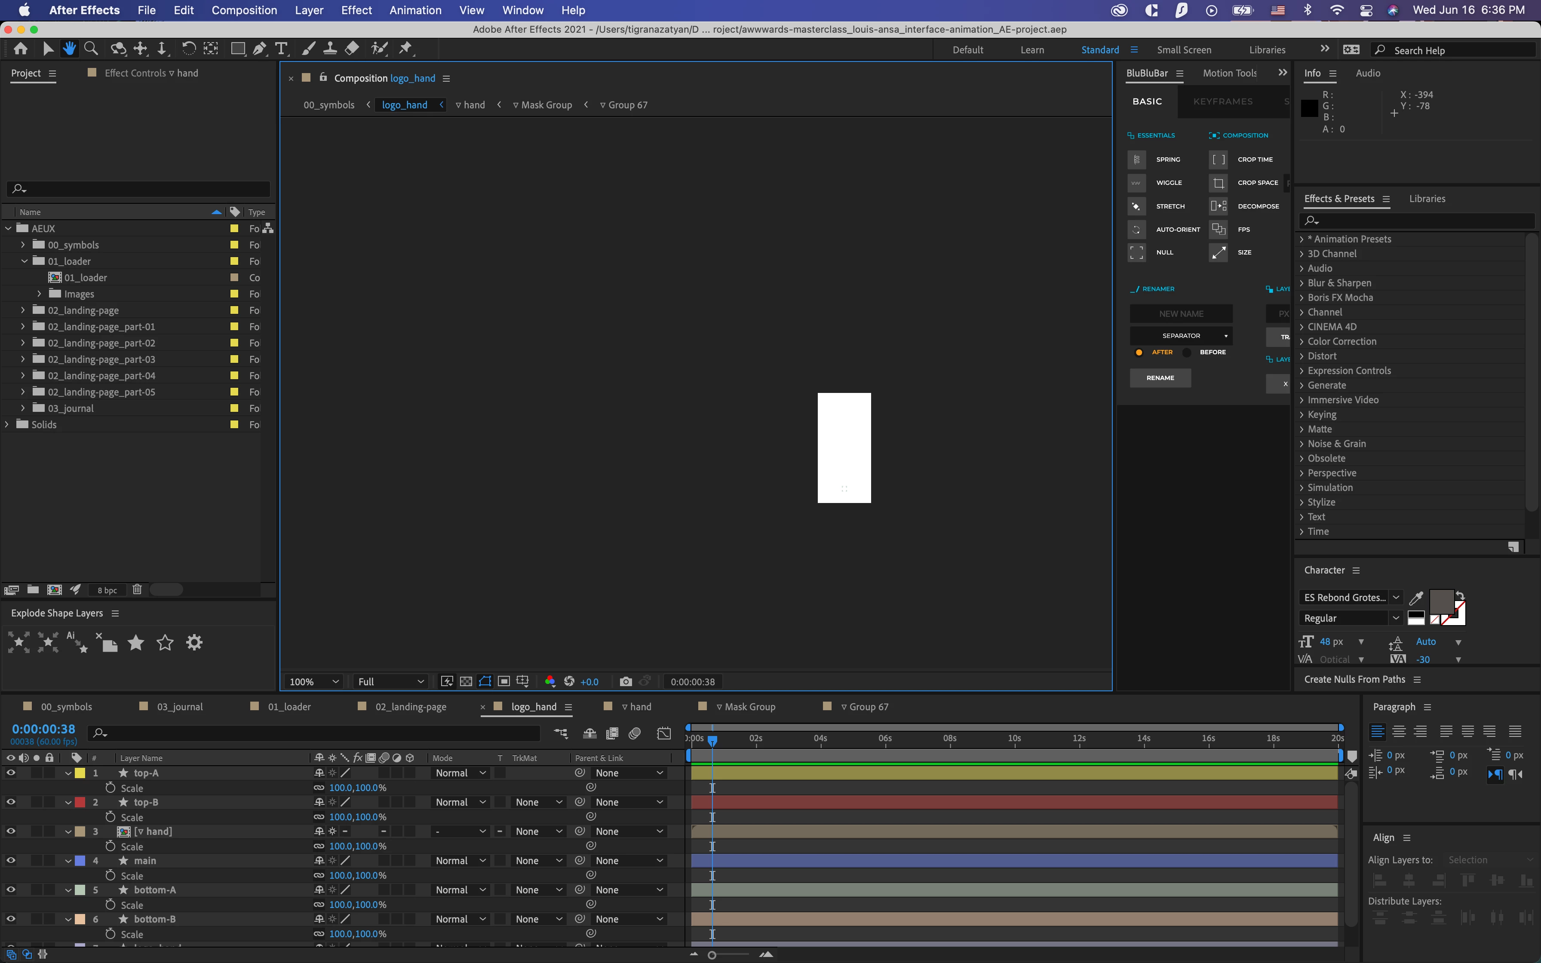Select the Pen tool in toolbar
This screenshot has width=1541, height=963.
coord(259,49)
